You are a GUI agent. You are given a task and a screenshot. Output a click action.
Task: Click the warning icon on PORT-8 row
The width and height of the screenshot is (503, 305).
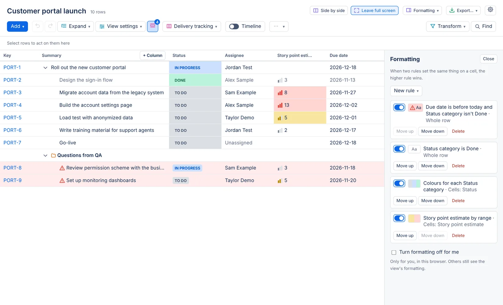tap(62, 168)
